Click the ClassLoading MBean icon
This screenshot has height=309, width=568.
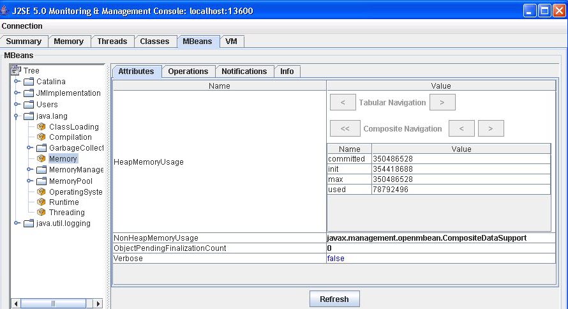click(41, 126)
